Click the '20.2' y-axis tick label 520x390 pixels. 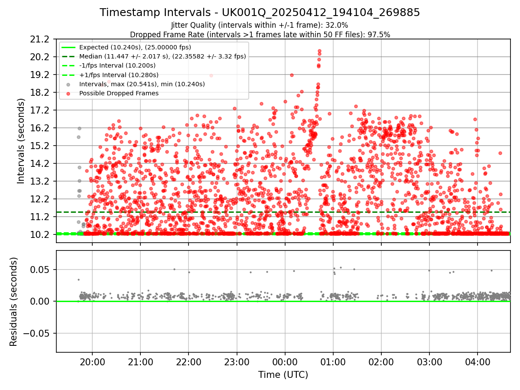tap(40, 57)
